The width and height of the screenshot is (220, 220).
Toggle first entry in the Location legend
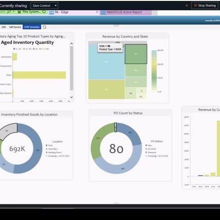coord(49,145)
